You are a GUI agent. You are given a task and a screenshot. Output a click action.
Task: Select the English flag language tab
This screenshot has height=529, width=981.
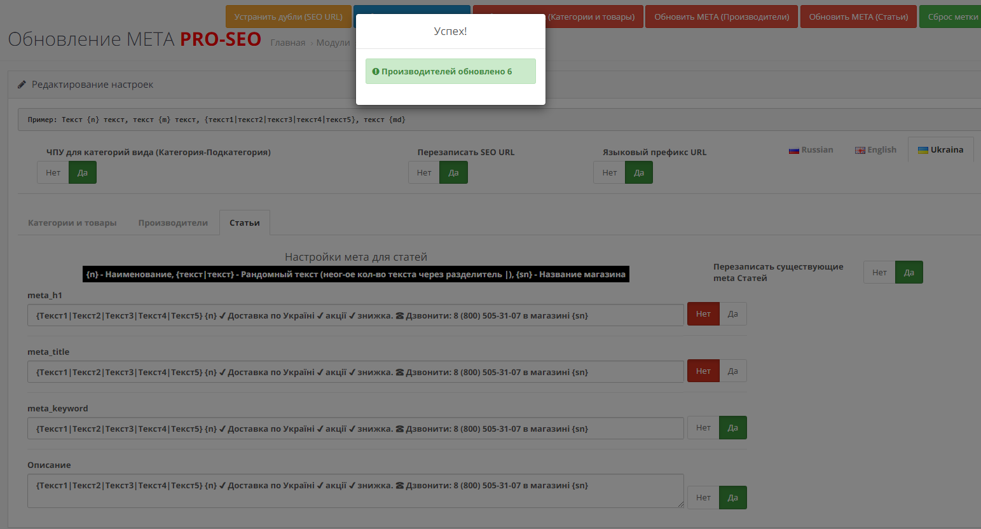[875, 150]
